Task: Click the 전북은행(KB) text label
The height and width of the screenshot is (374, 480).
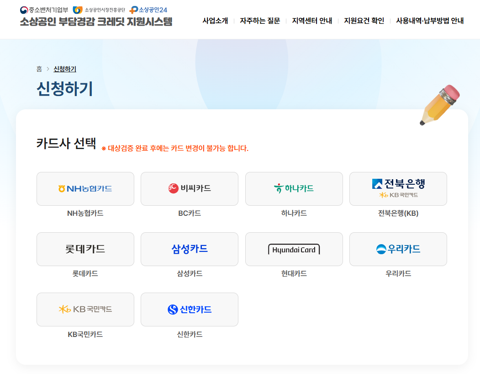Action: tap(398, 213)
